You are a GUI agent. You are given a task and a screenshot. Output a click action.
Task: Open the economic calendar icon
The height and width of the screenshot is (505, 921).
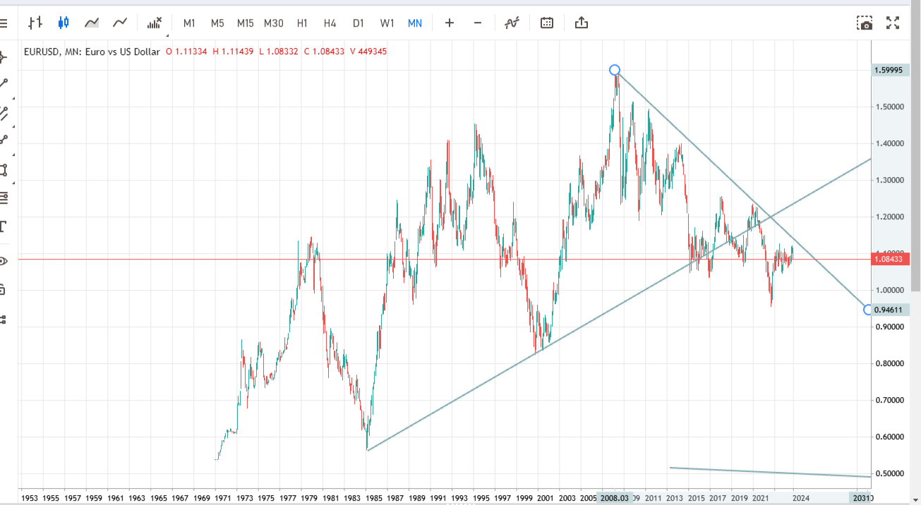pyautogui.click(x=547, y=23)
